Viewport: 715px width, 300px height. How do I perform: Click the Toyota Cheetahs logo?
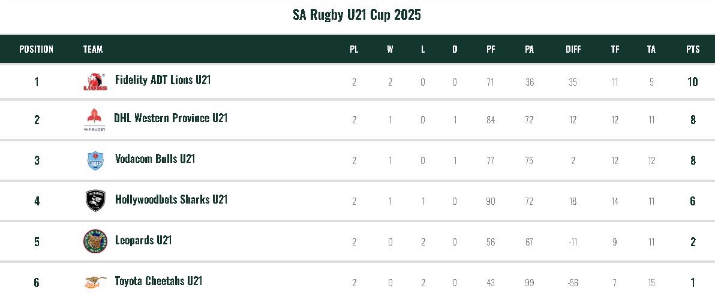95,281
